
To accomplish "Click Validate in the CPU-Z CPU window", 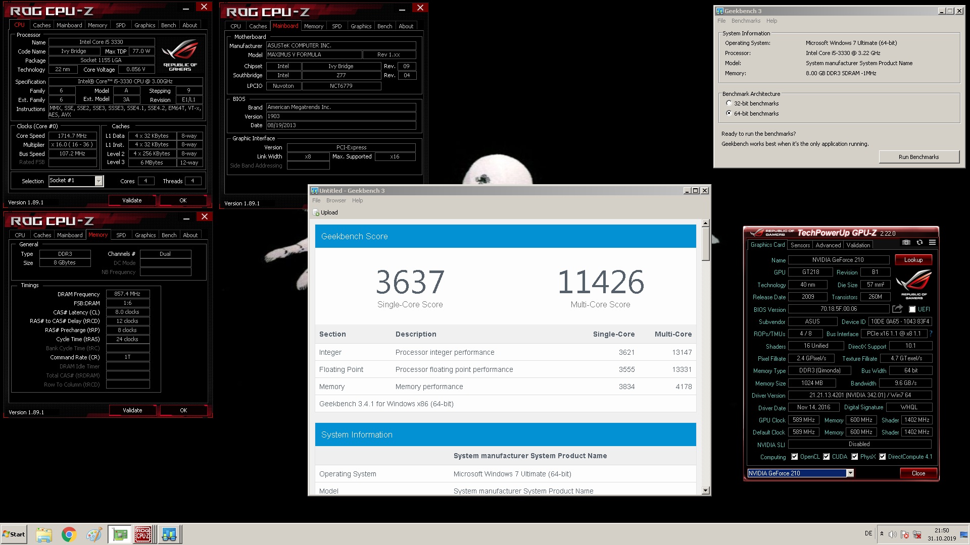I will click(132, 200).
